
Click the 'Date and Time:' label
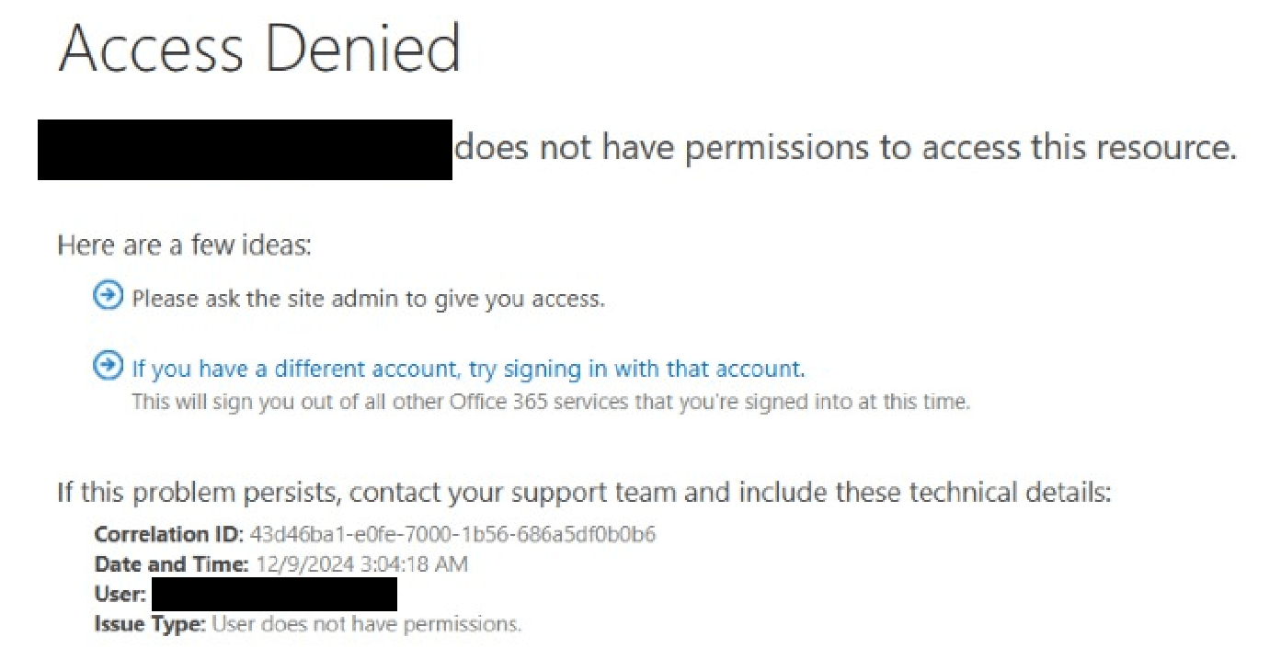point(171,564)
